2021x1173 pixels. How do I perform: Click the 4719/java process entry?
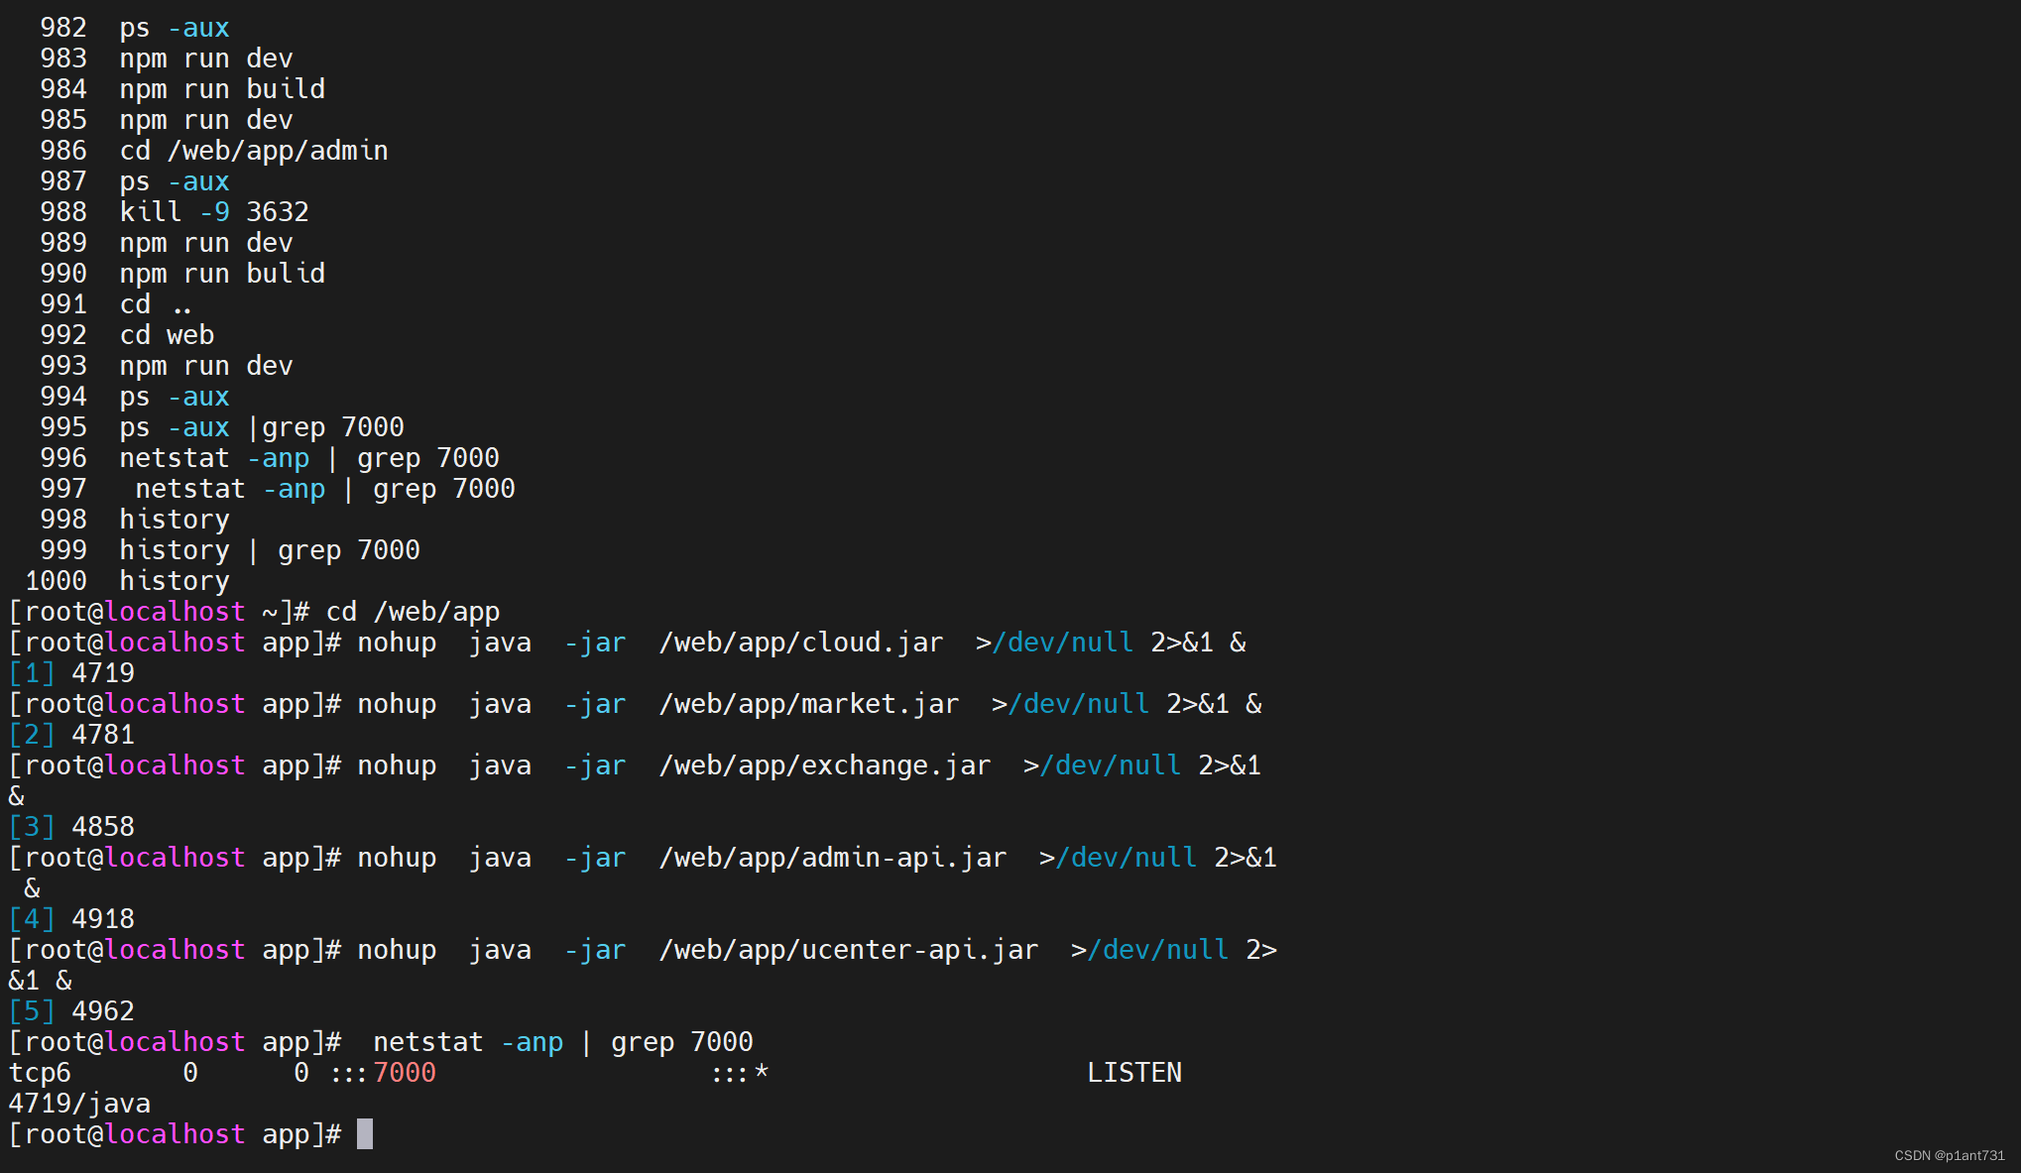pos(79,1104)
